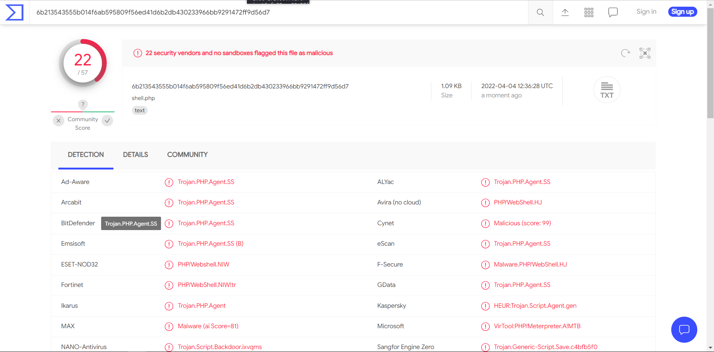The height and width of the screenshot is (352, 714).
Task: Click NANO-Antivirus's Trojan.Script.Backdoor.ixvqms result
Action: coord(220,347)
